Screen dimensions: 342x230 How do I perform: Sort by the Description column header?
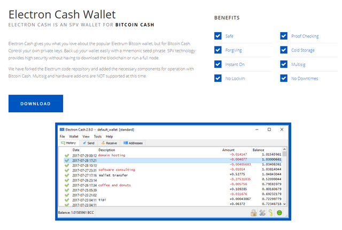coord(159,150)
